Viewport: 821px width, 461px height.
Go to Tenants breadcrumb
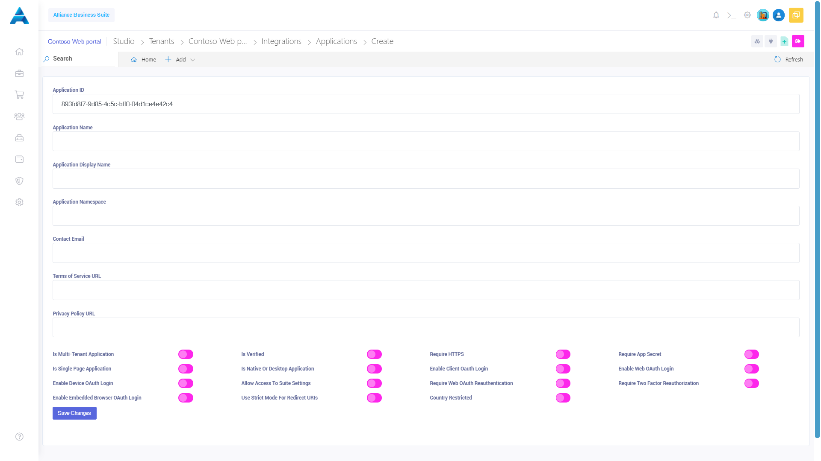coord(161,41)
